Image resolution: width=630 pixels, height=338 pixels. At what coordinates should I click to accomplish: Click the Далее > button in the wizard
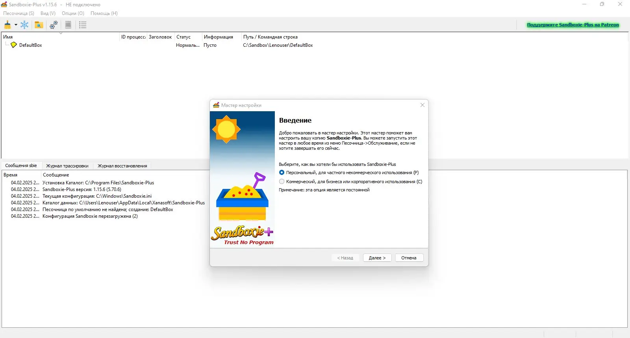377,258
